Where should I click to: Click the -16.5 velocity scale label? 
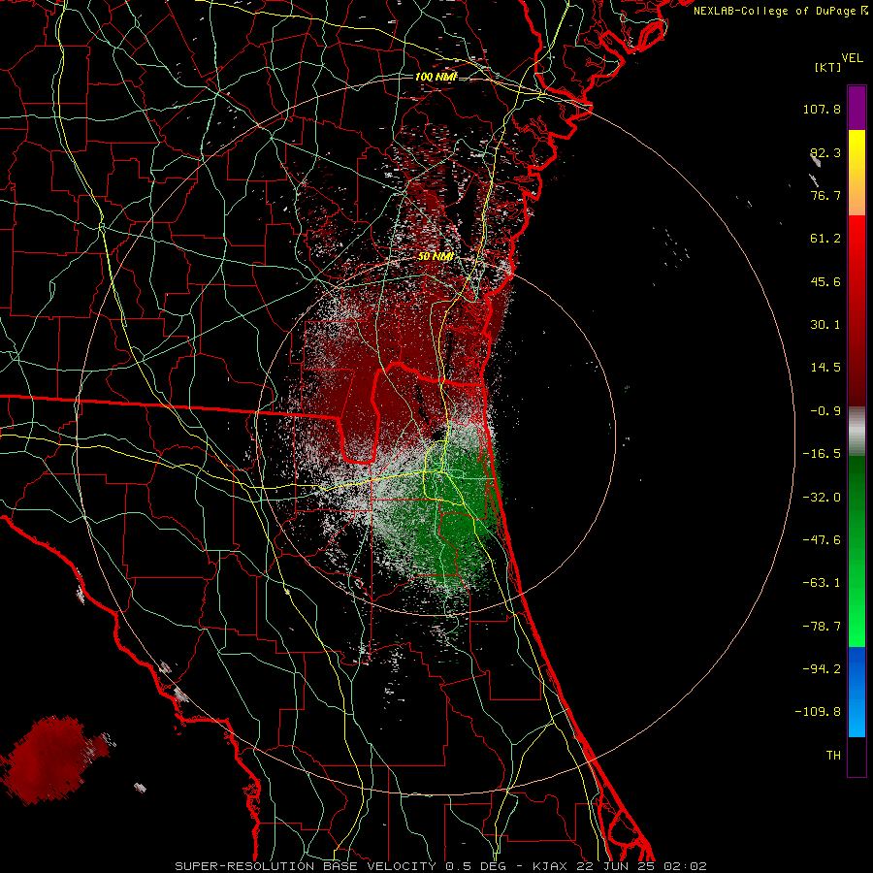822,454
